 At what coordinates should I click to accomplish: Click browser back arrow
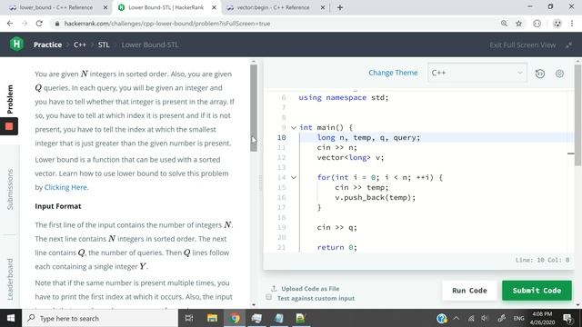10,24
